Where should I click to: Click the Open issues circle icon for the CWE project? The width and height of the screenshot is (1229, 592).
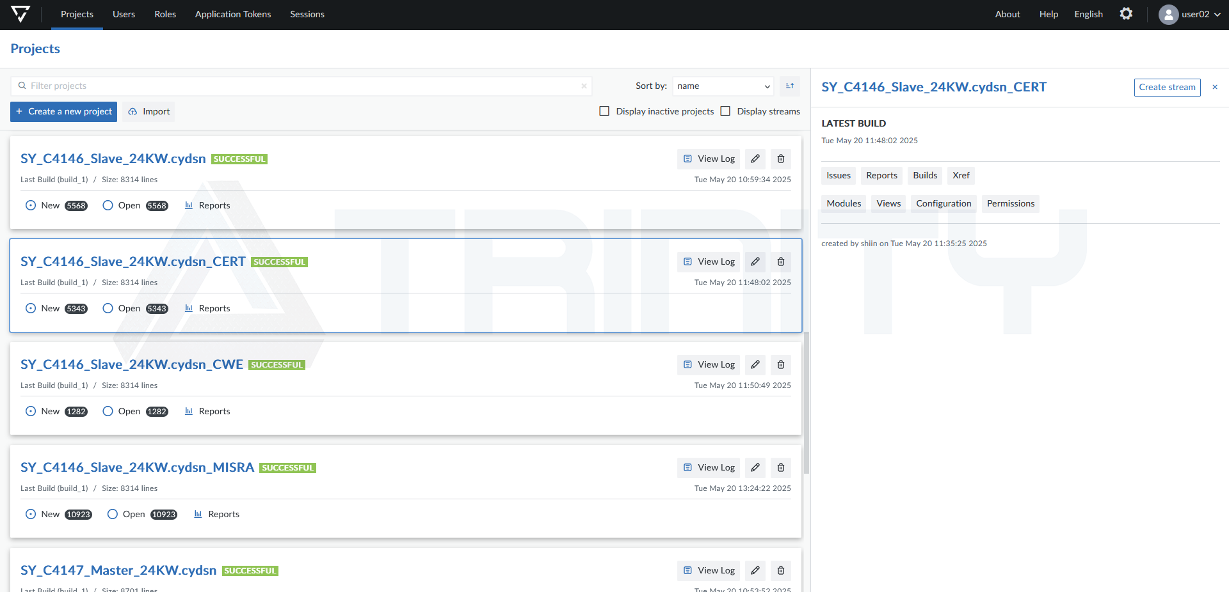coord(108,411)
